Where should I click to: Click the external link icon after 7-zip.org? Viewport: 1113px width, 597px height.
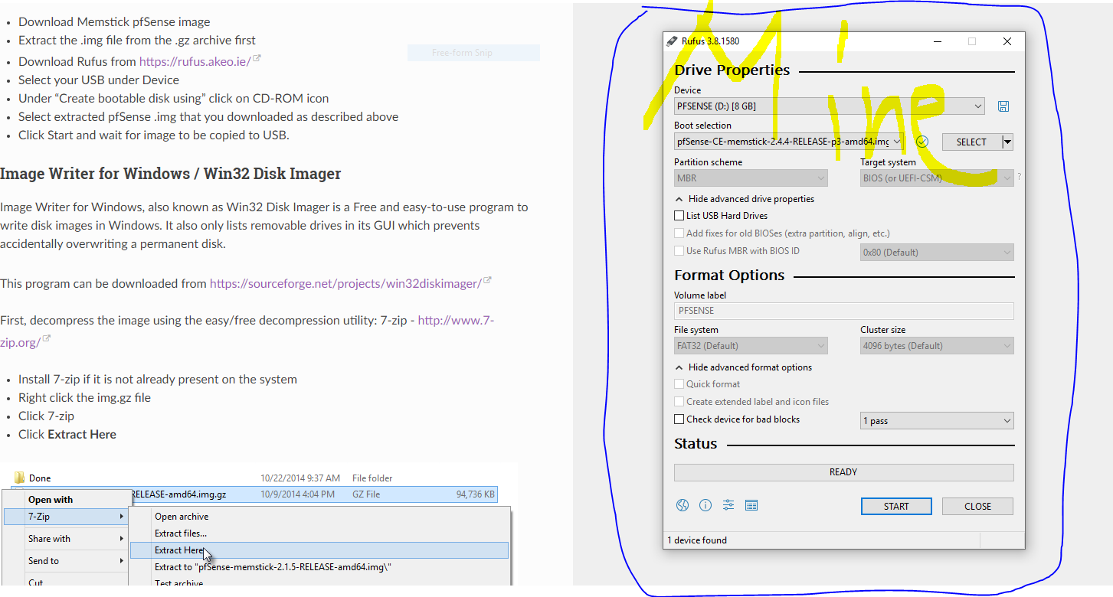click(x=46, y=340)
